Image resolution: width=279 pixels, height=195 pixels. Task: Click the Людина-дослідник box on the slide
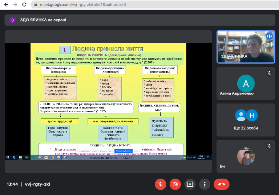[x=110, y=70]
